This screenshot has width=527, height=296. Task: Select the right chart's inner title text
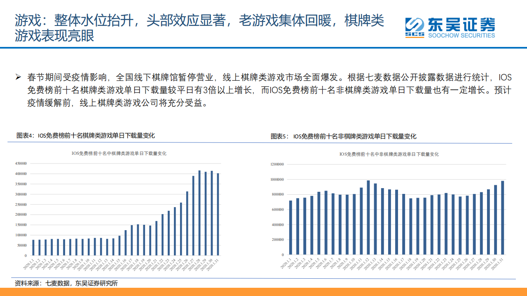[389, 154]
